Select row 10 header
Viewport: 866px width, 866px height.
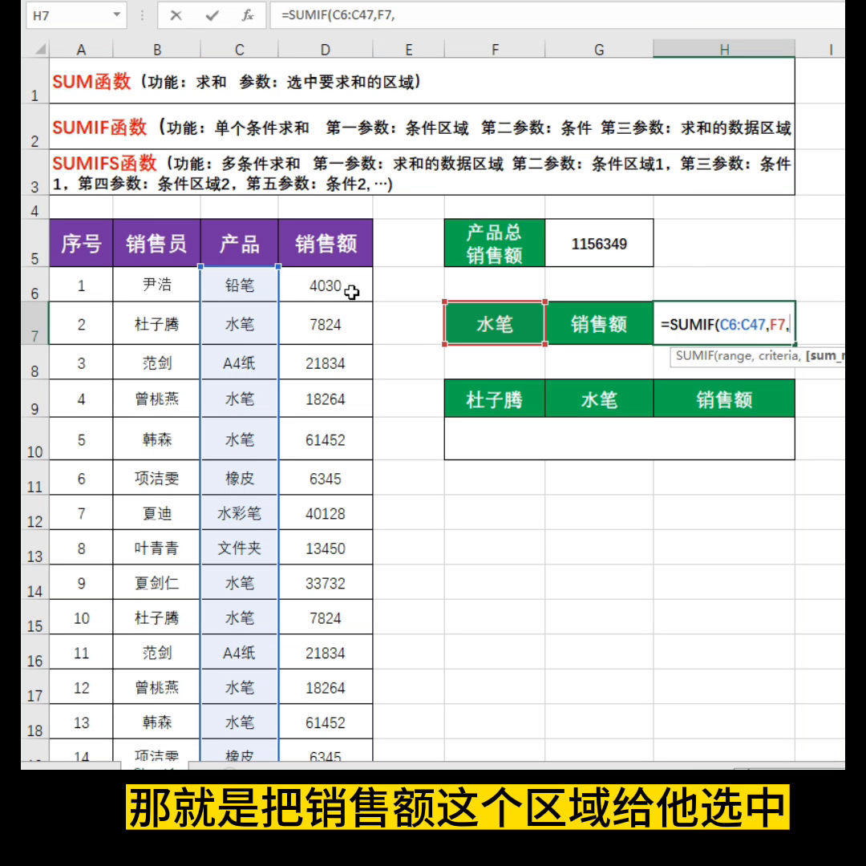34,439
